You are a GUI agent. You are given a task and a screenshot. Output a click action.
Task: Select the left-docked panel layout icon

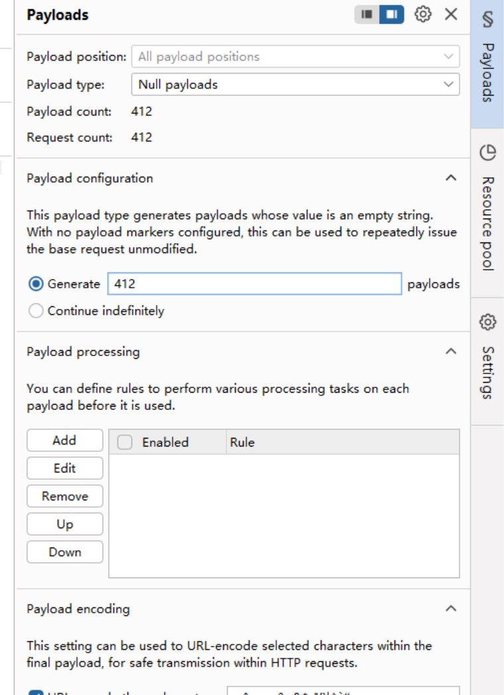(x=367, y=14)
